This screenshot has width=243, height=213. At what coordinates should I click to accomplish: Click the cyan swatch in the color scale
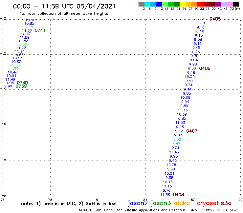click(x=147, y=4)
